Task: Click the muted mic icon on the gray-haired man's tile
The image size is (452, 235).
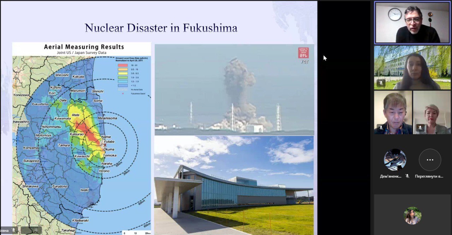Action: pyautogui.click(x=381, y=128)
